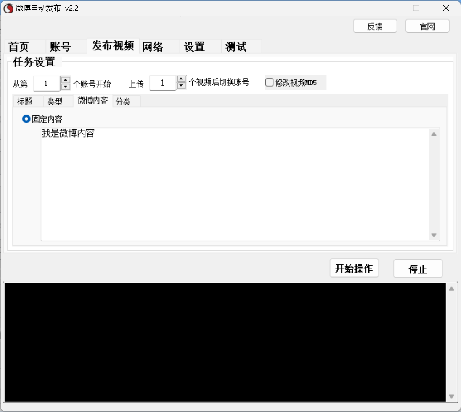Increase the starting account number spinner
Image resolution: width=461 pixels, height=412 pixels.
[66, 80]
